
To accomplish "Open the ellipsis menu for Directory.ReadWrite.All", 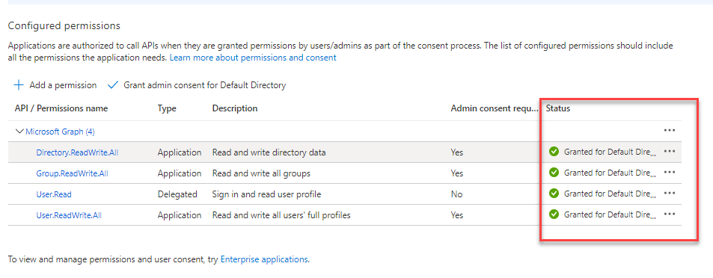I will [670, 151].
